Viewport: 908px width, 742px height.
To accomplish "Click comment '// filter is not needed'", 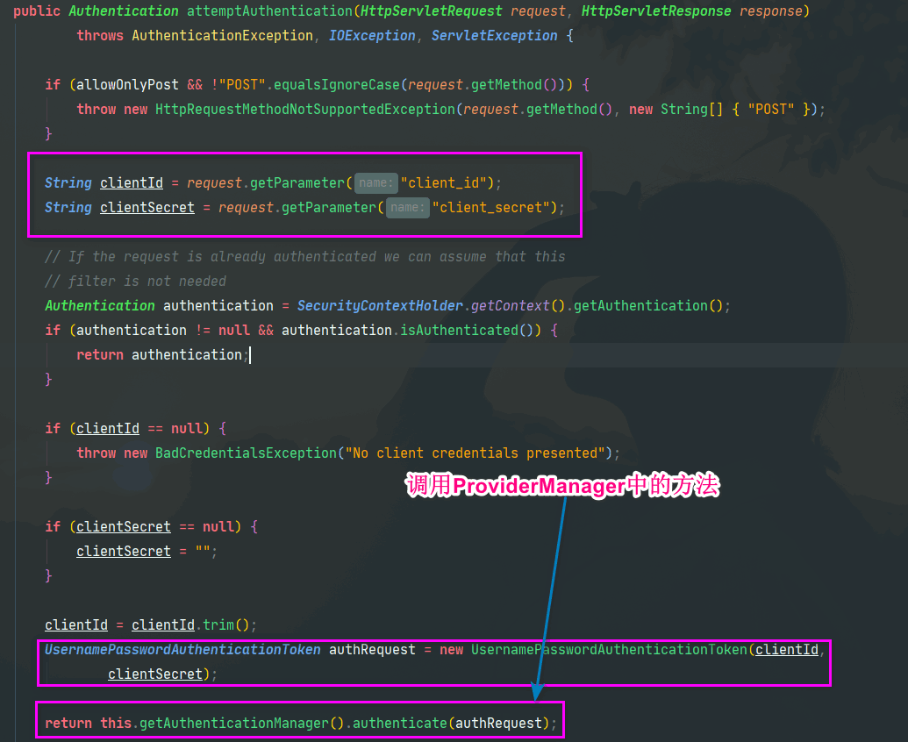I will 135,282.
